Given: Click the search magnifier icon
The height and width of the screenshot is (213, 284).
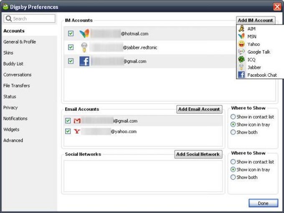Looking at the screenshot, I should (x=8, y=18).
